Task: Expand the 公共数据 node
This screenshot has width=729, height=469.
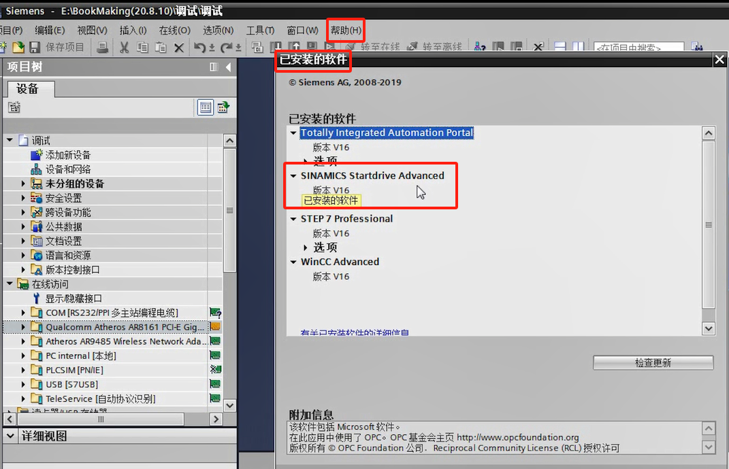Action: (23, 226)
